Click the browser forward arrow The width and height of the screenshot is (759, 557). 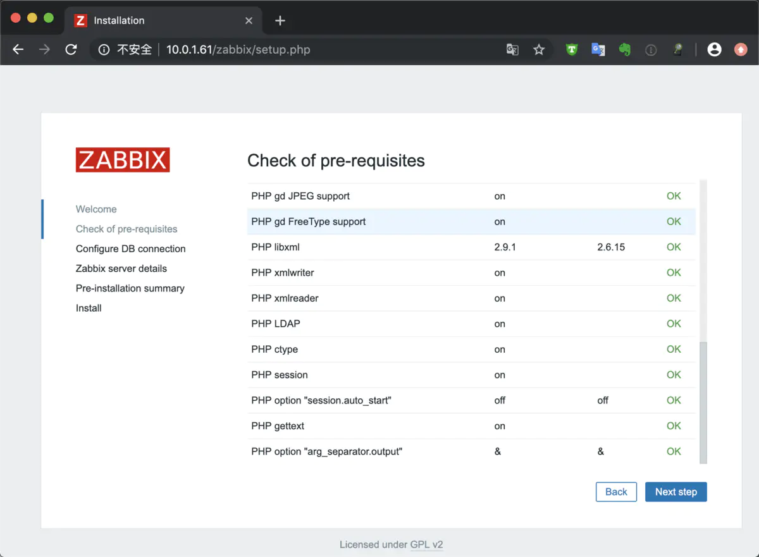tap(44, 49)
